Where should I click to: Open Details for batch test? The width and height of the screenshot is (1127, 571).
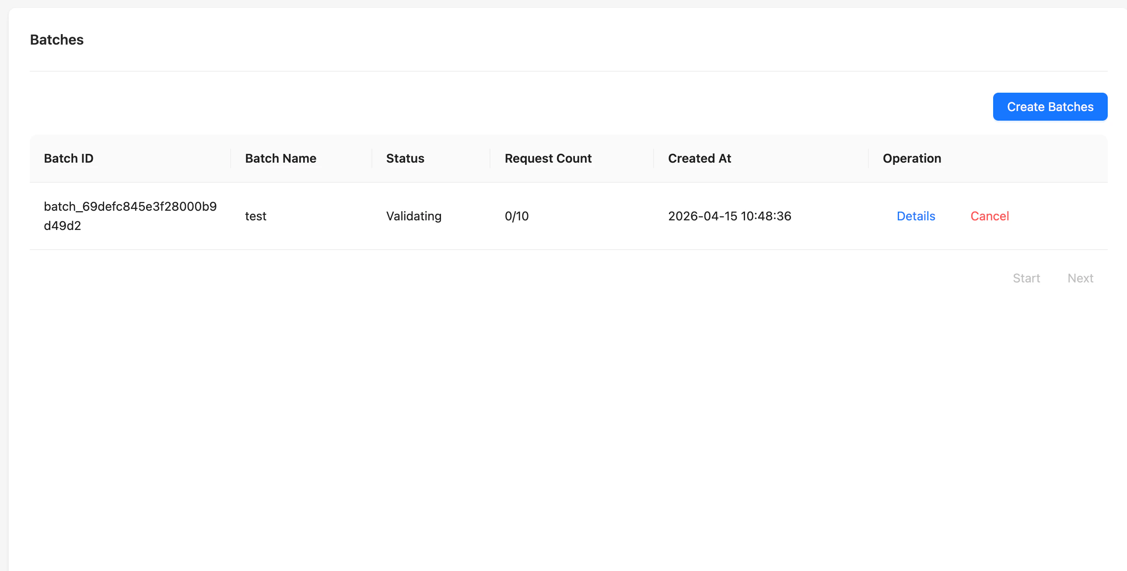916,216
